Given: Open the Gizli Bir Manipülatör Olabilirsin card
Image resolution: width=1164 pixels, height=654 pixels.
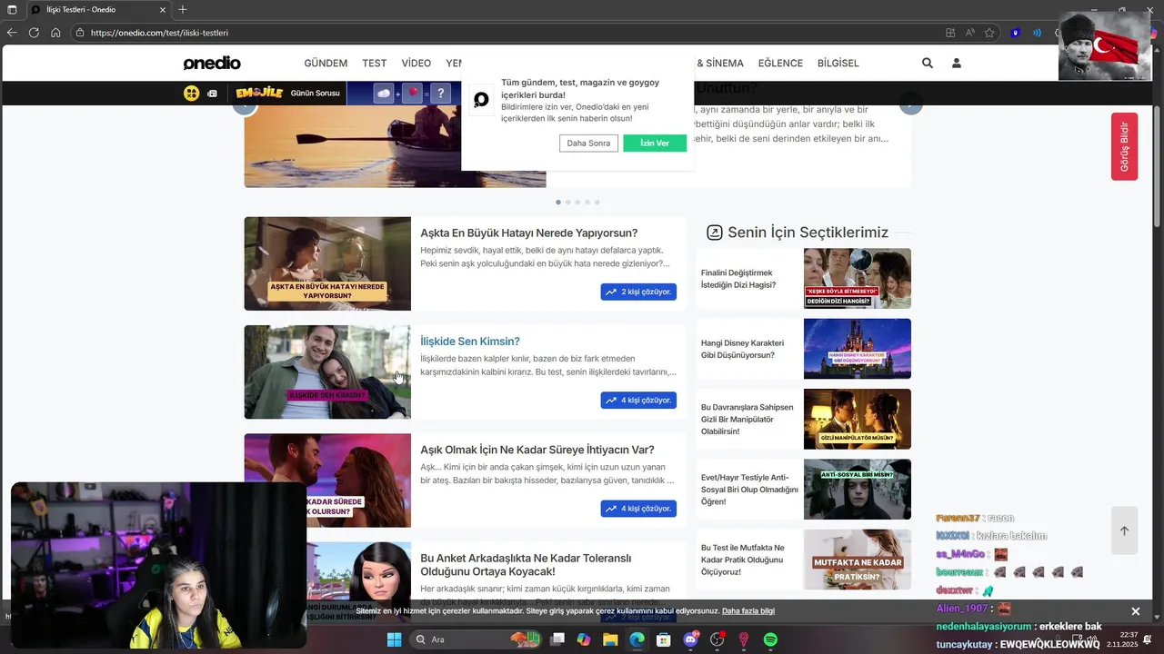Looking at the screenshot, I should [804, 419].
